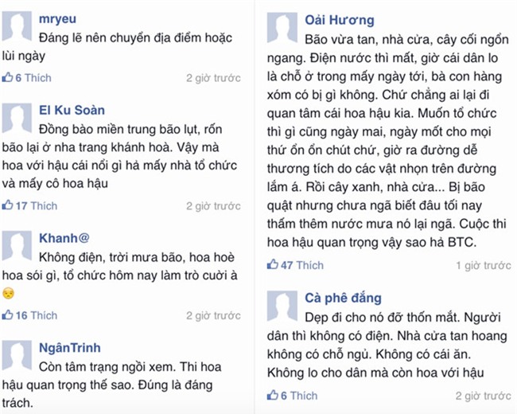This screenshot has width=517, height=414.
Task: Open the timestamp on El Ku Soàn's comment
Action: point(213,206)
